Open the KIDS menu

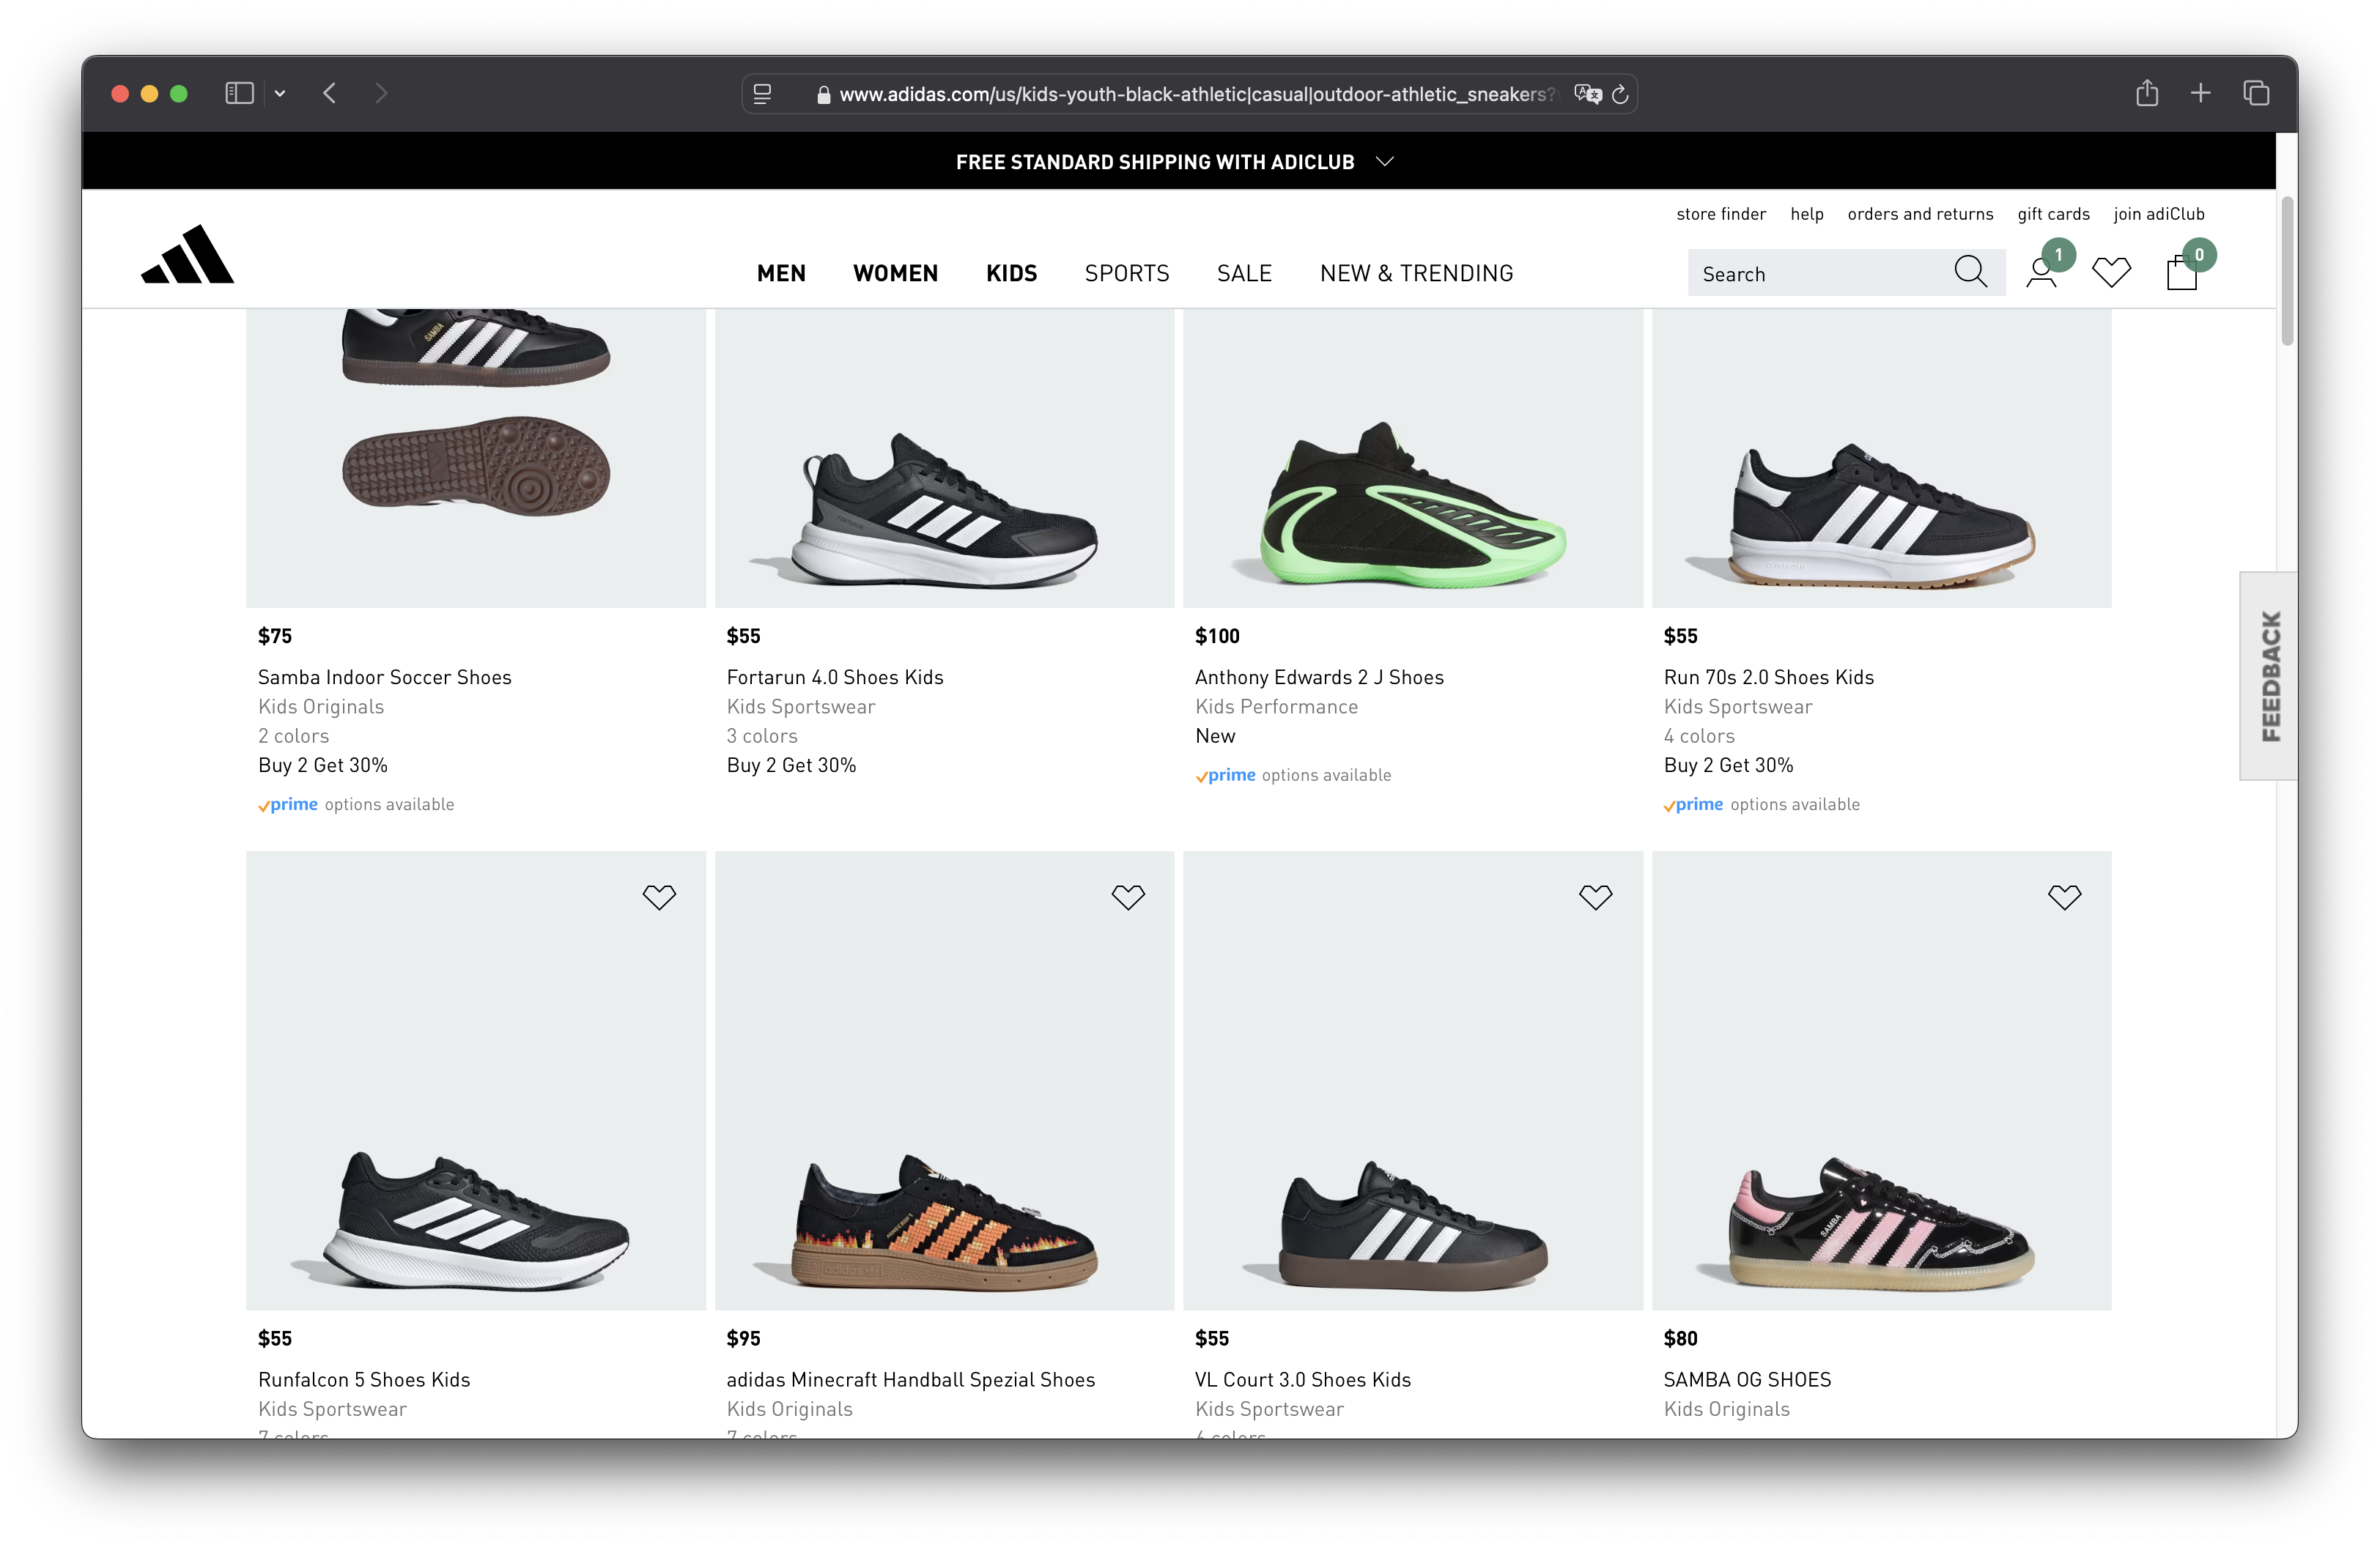(1011, 272)
